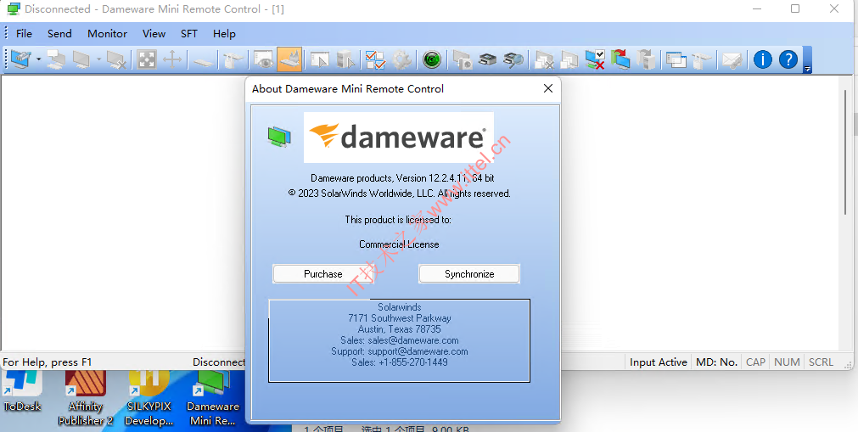
Task: Click the printer with magnifier icon
Action: point(513,59)
